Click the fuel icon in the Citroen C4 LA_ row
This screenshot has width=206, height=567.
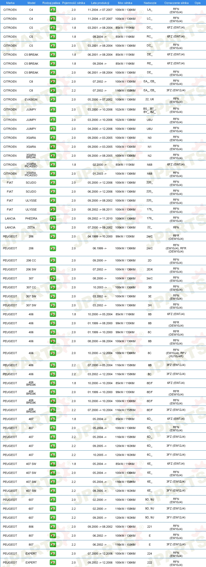pos(53,10)
